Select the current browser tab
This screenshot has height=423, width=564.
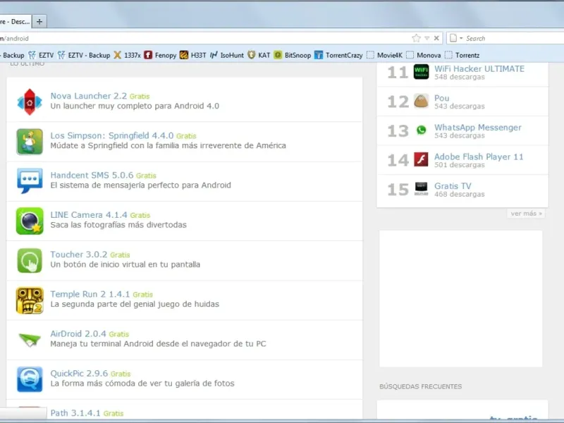click(x=15, y=22)
